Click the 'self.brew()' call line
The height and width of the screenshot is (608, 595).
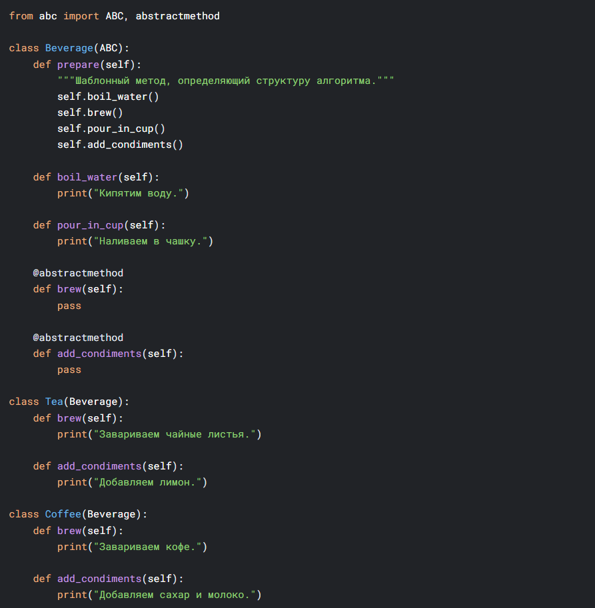click(90, 113)
